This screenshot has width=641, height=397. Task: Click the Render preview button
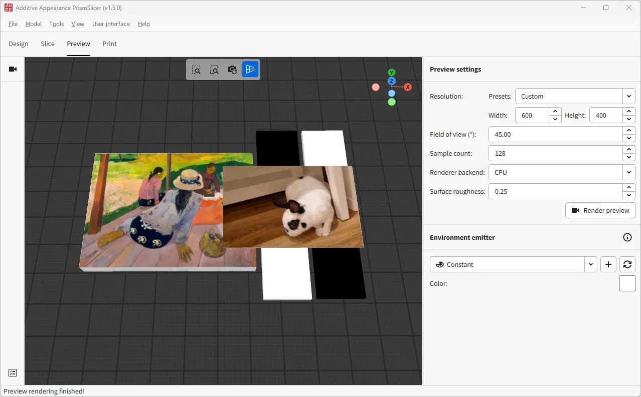[x=600, y=210]
